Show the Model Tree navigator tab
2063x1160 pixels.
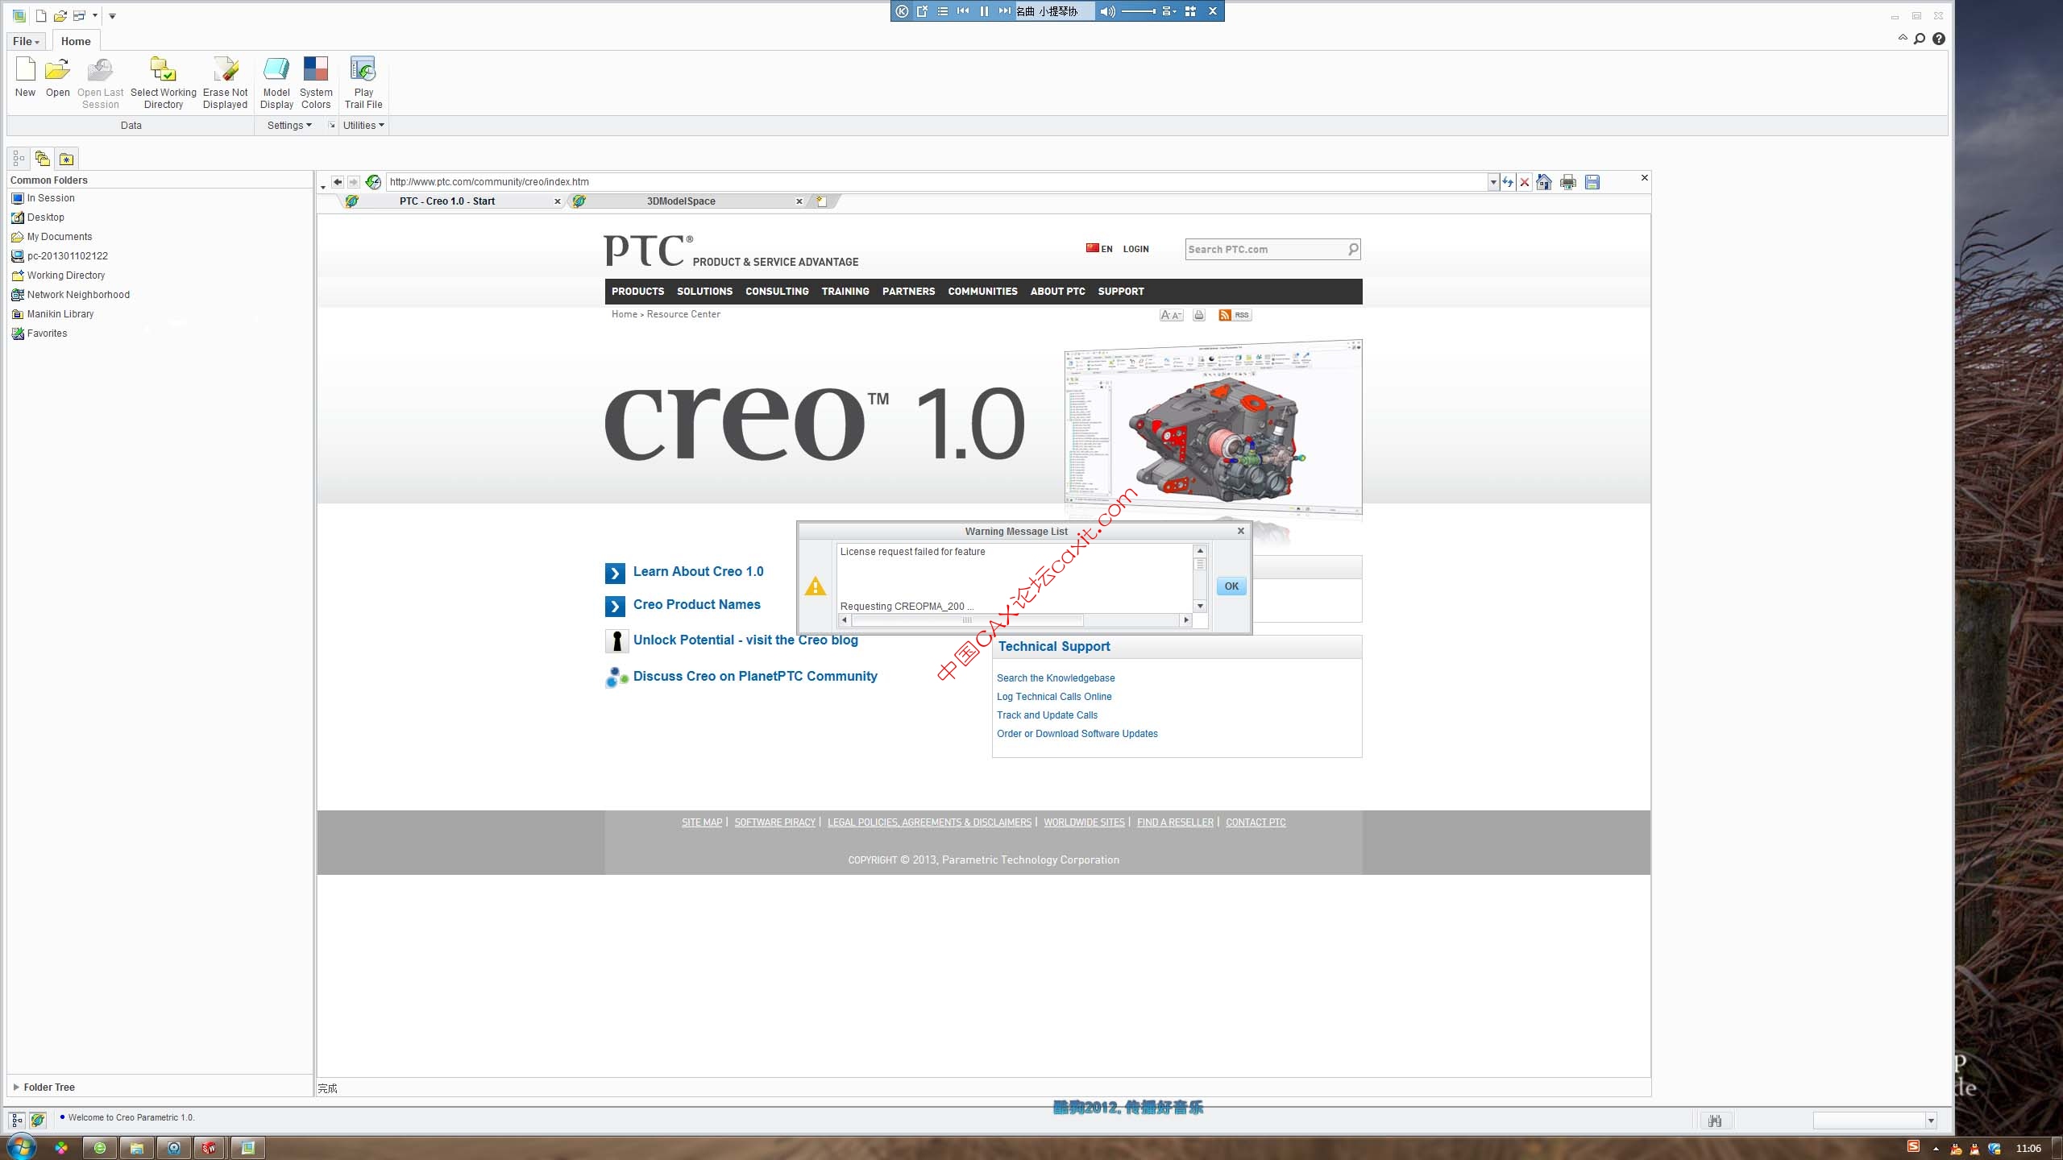point(19,159)
